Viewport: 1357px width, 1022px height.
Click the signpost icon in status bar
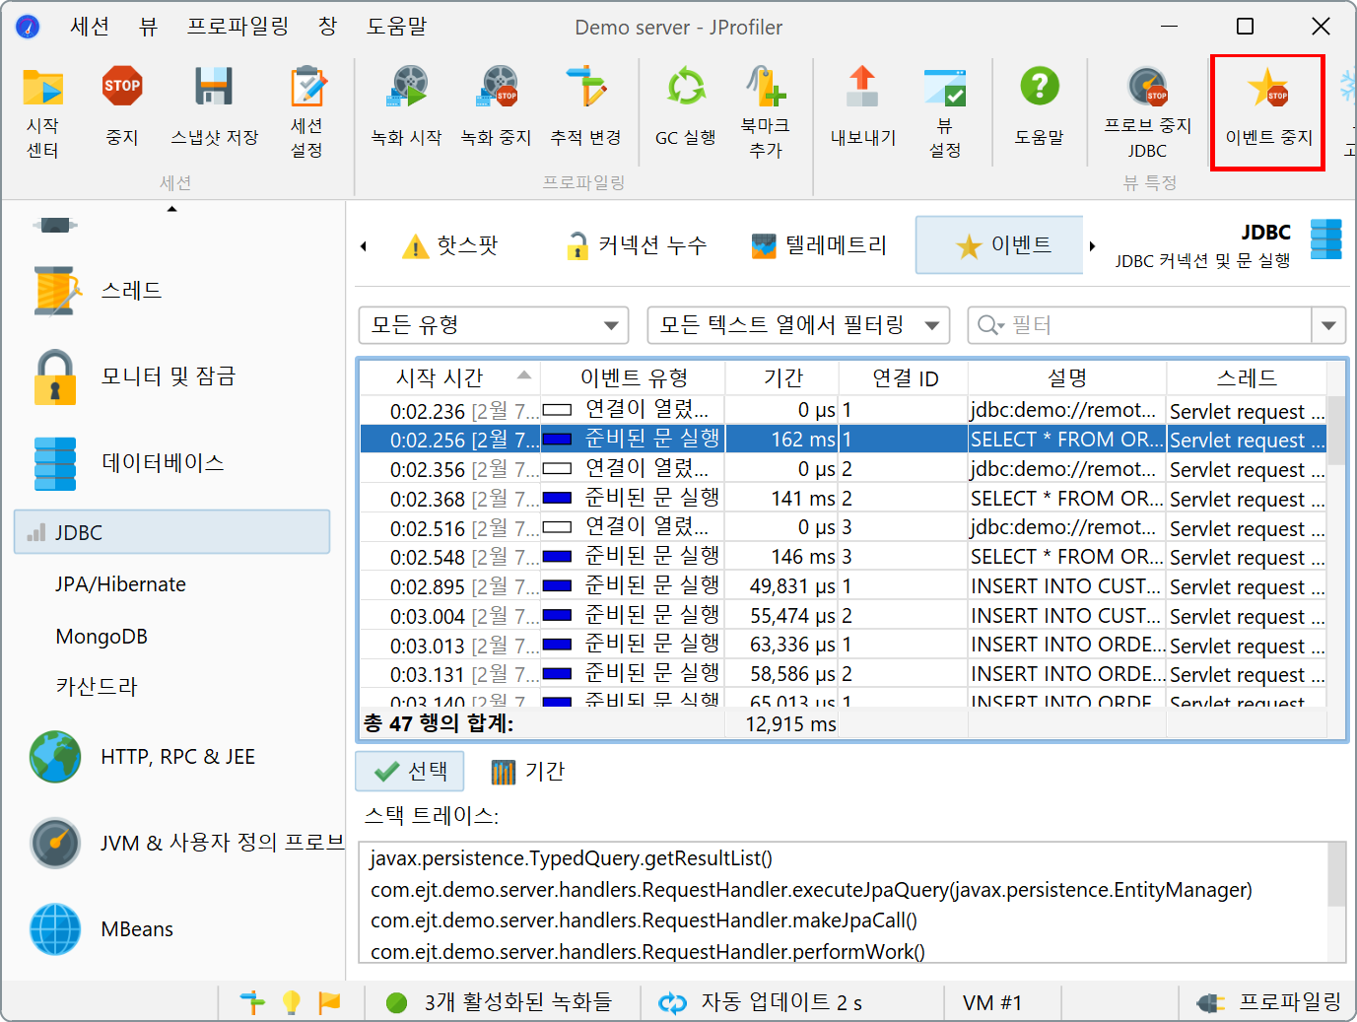pos(252,1002)
